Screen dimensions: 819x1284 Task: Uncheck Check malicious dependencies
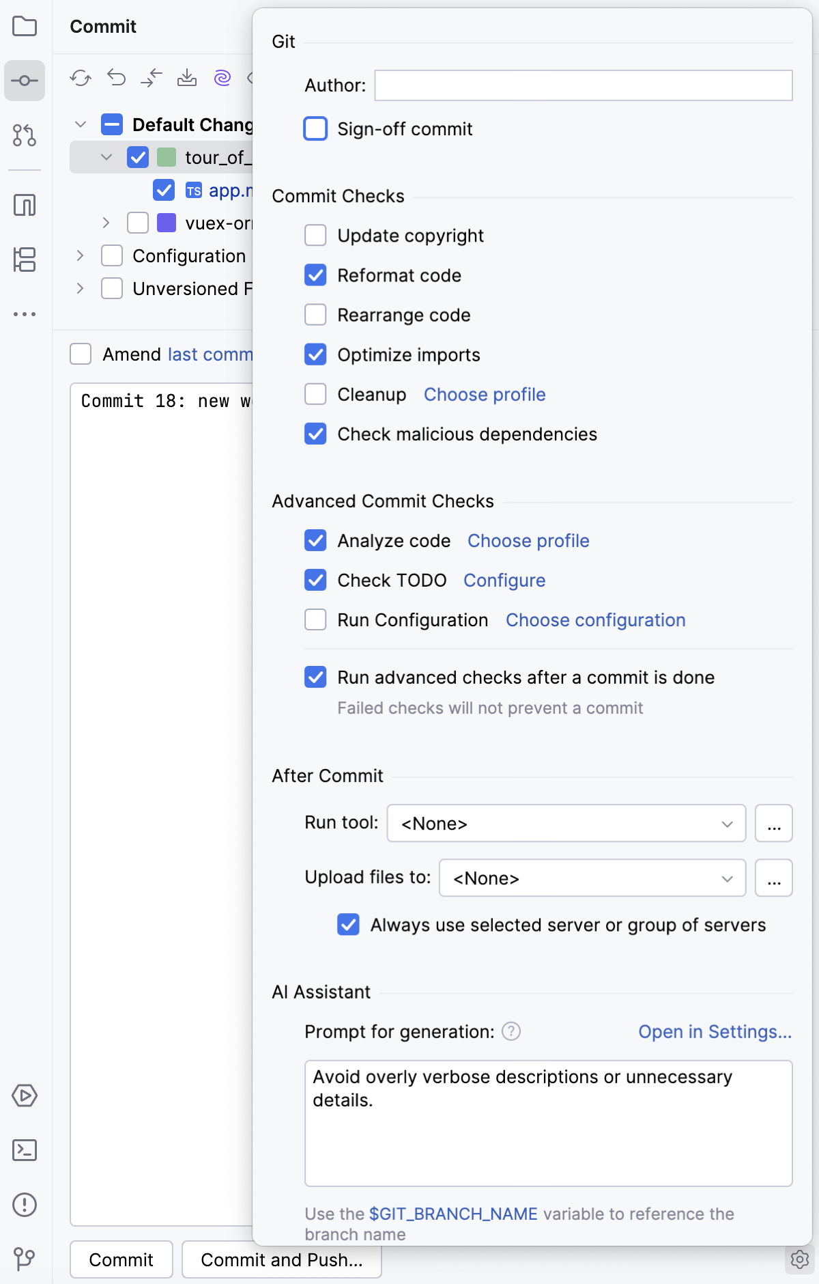[315, 434]
